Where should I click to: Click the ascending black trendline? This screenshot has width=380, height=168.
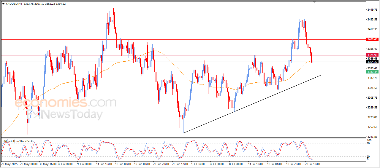(252, 104)
